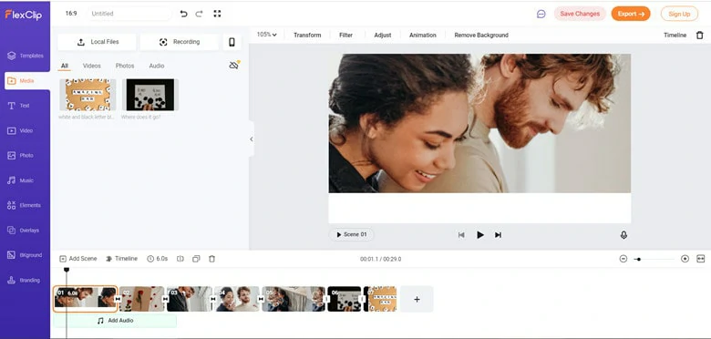The image size is (711, 339).
Task: Split the scene in timeline toolbar
Action: click(x=180, y=259)
